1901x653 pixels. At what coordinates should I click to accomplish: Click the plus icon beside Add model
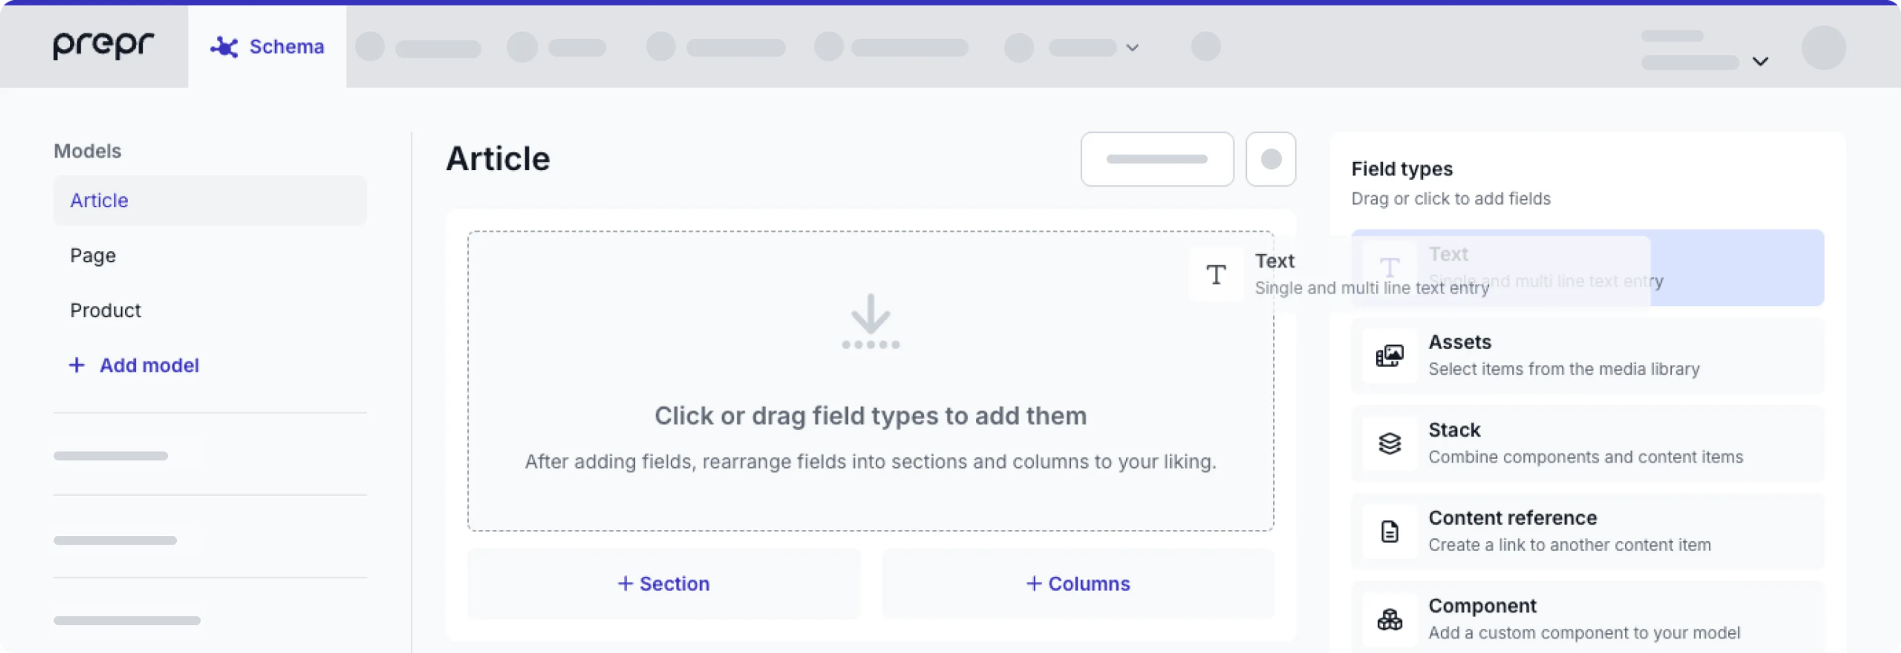pyautogui.click(x=77, y=366)
